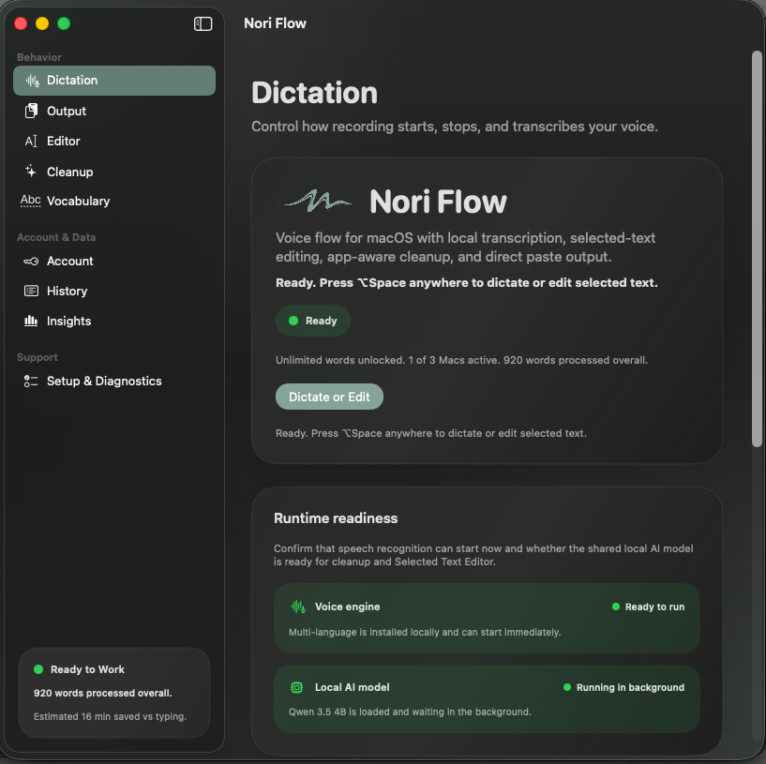Viewport: 766px width, 764px height.
Task: Click the Editor text-cursor icon
Action: (31, 142)
